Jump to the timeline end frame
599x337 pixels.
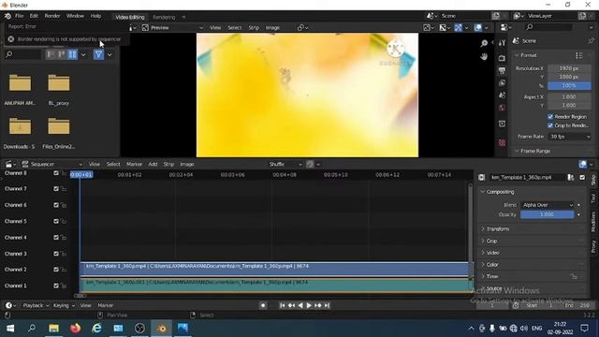coord(327,305)
